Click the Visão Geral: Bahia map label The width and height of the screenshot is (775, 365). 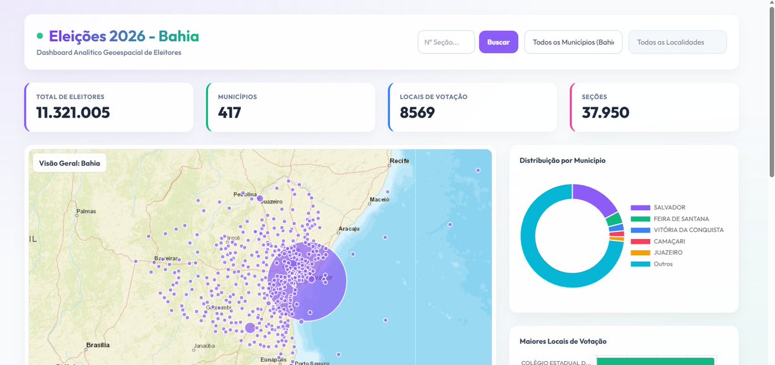coord(70,163)
